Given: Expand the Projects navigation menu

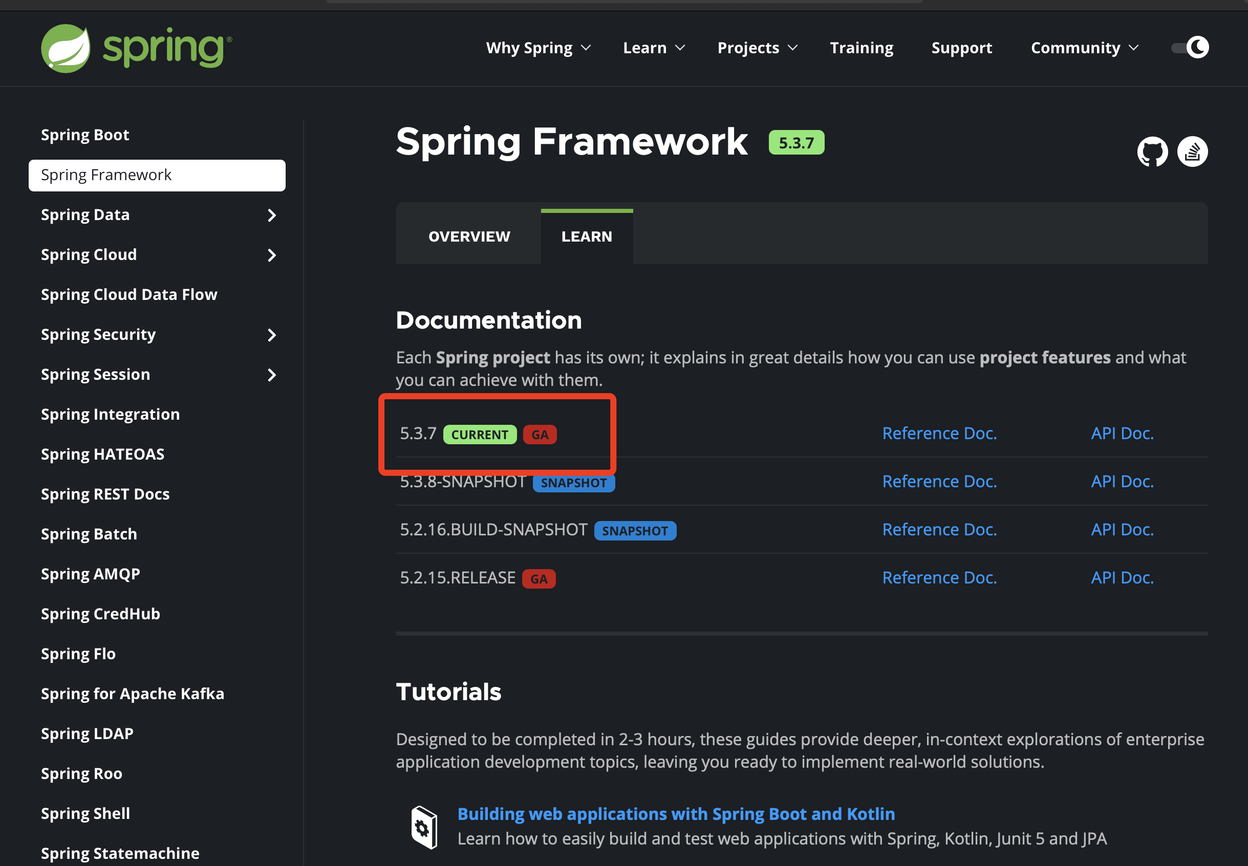Looking at the screenshot, I should click(758, 48).
